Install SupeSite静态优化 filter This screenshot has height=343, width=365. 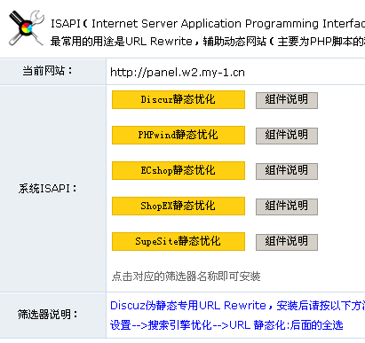click(179, 242)
